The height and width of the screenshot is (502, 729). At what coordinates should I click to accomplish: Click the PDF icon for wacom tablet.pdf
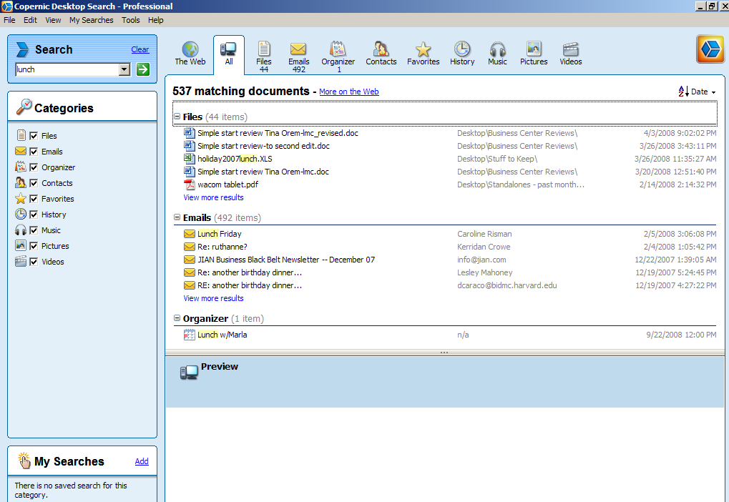point(189,184)
